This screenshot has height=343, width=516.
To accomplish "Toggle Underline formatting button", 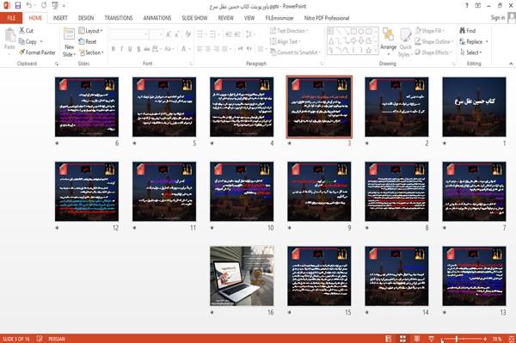I will pos(130,49).
